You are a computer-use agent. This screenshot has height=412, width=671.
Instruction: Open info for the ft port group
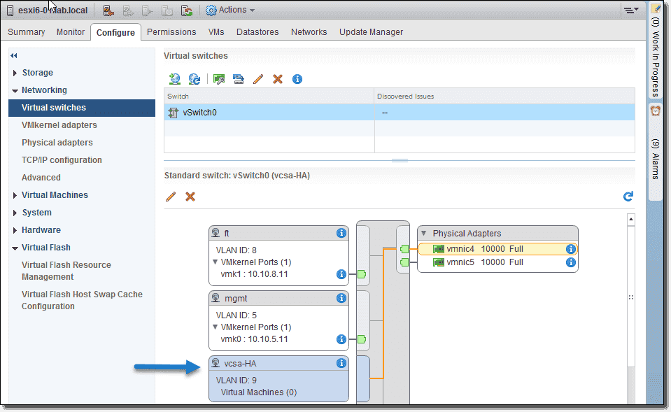(341, 233)
